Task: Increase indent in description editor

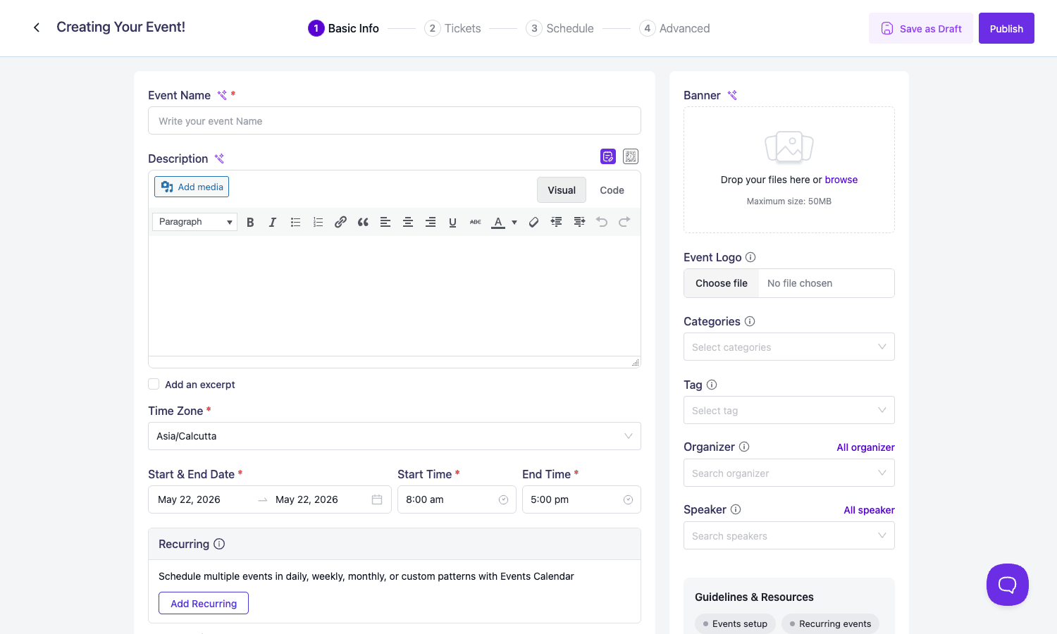Action: click(579, 222)
